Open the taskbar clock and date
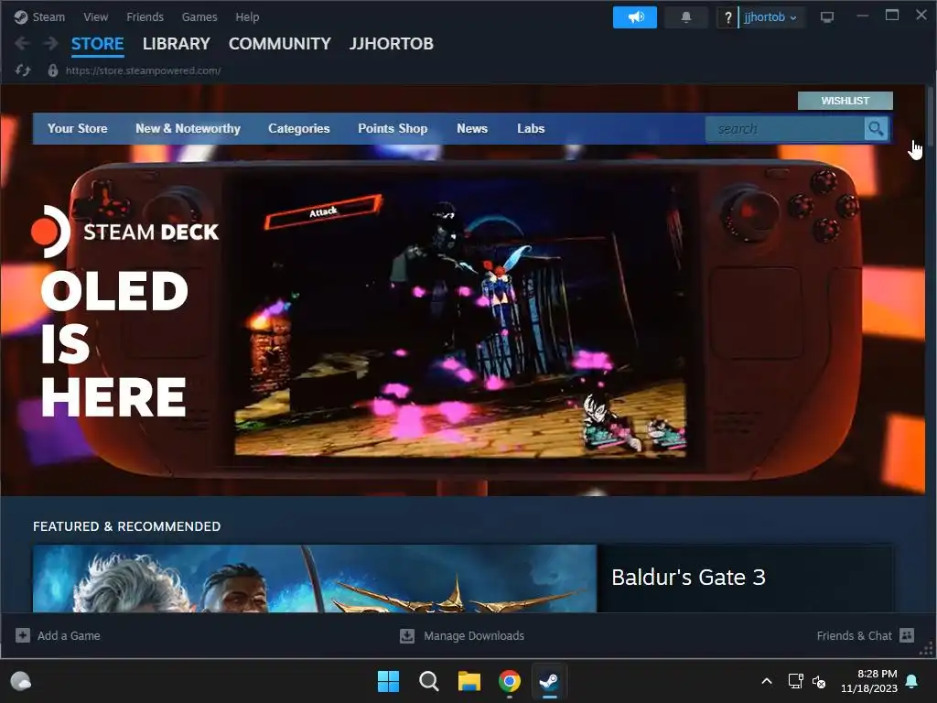Screen dimensions: 937x703 (x=869, y=681)
